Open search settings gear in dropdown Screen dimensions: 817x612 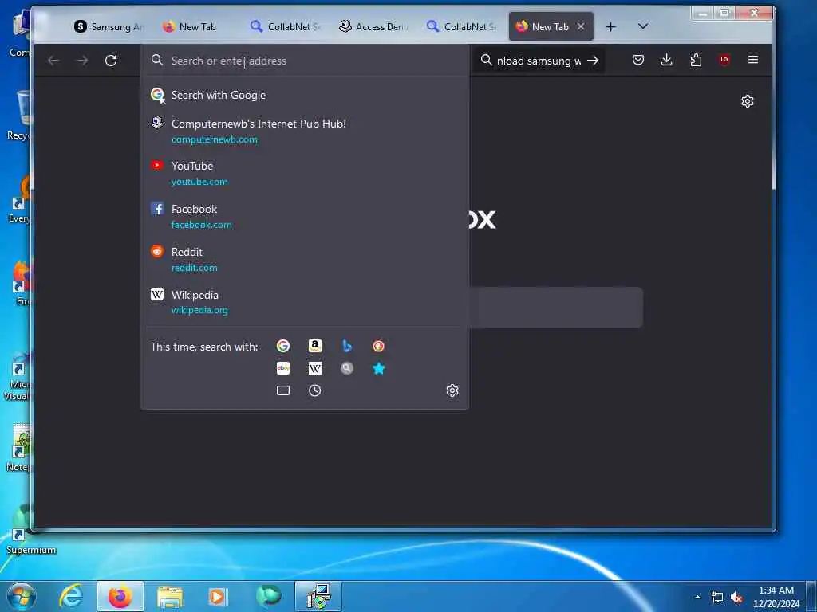(452, 390)
